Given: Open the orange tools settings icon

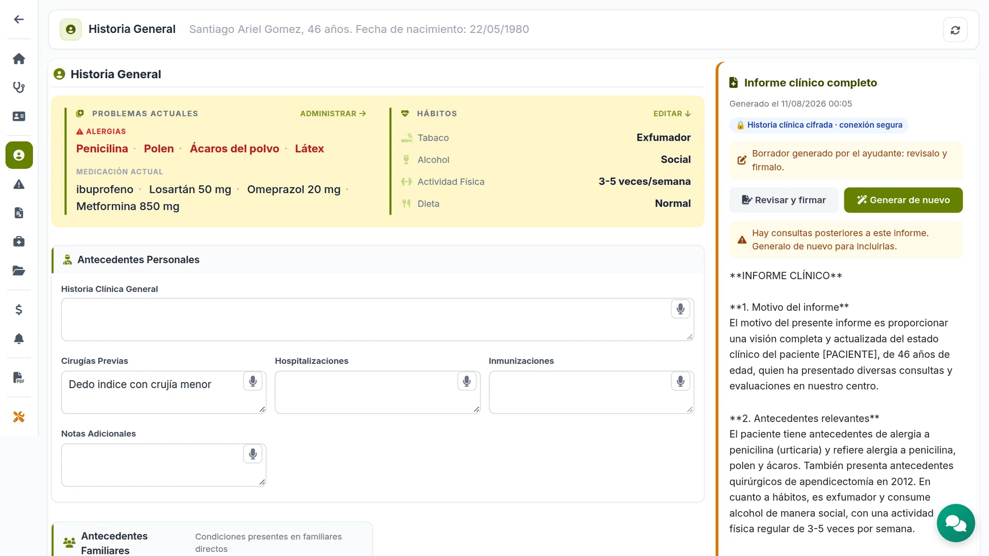Looking at the screenshot, I should [x=19, y=417].
